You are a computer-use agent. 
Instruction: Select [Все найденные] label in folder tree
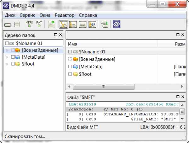[x=40, y=50]
